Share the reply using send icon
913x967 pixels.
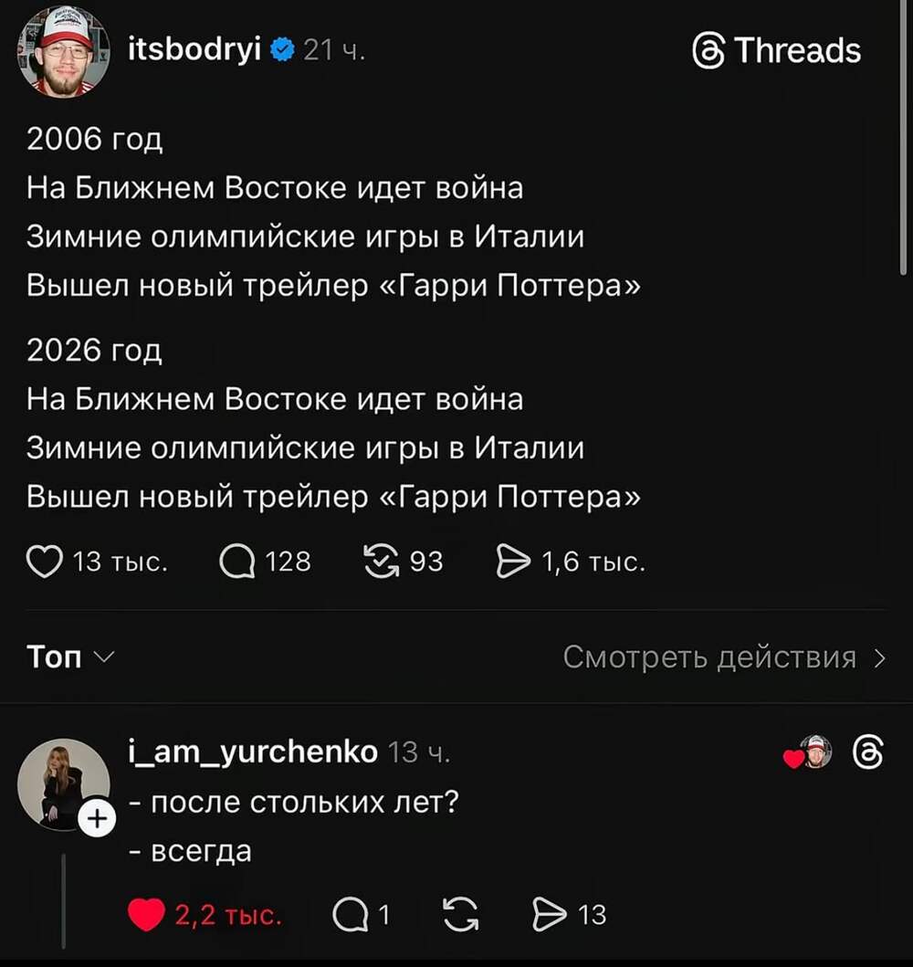coord(550,914)
